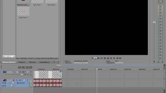Viewport: 166px width, 93px height.
Task: Select video track number 1 badge
Action: (x=5, y=72)
